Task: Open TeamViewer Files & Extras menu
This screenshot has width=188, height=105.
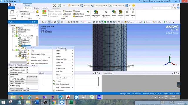Action: tap(116, 6)
